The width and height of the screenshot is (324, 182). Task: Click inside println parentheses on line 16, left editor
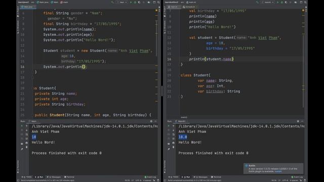coord(84,67)
